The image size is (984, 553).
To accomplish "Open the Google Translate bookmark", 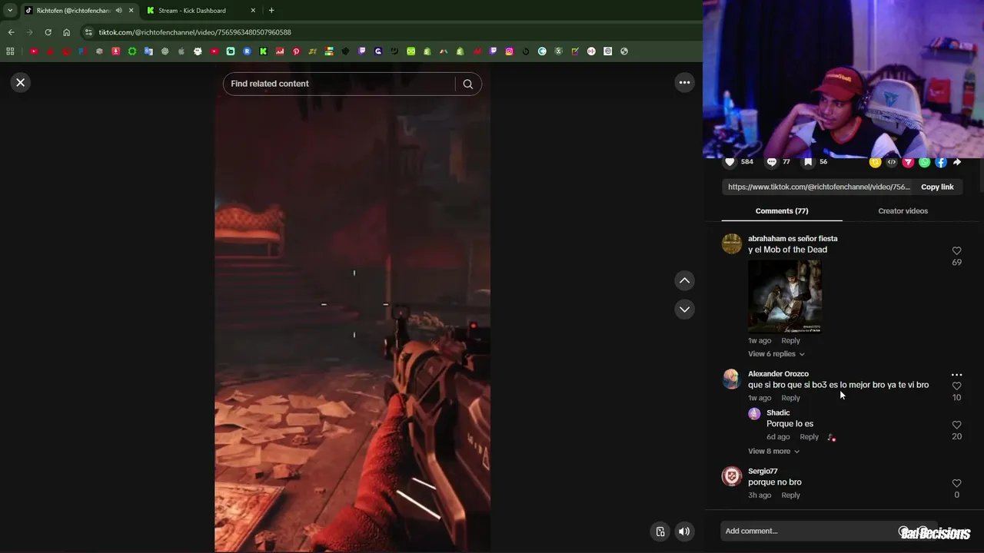I will click(x=148, y=51).
